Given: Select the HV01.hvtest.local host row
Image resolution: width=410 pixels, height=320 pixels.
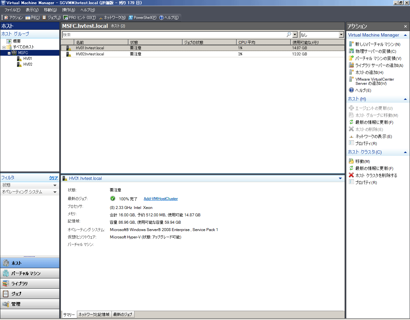Looking at the screenshot, I should click(x=203, y=48).
